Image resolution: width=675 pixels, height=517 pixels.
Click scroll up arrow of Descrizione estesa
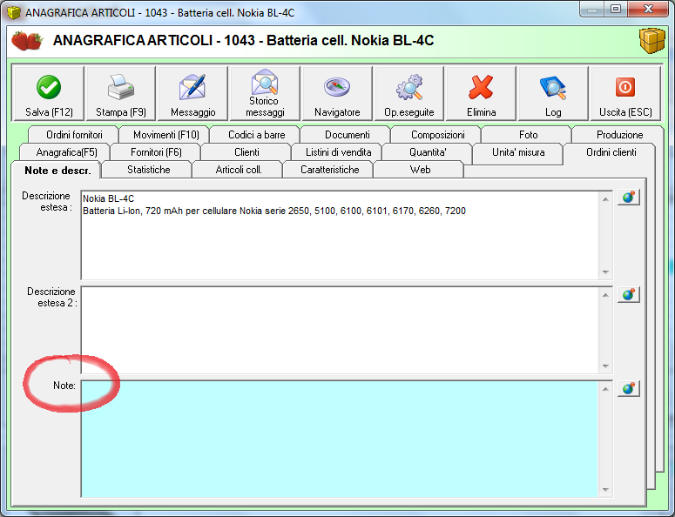605,199
